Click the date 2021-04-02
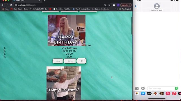This screenshot has height=101, width=181. (69, 51)
